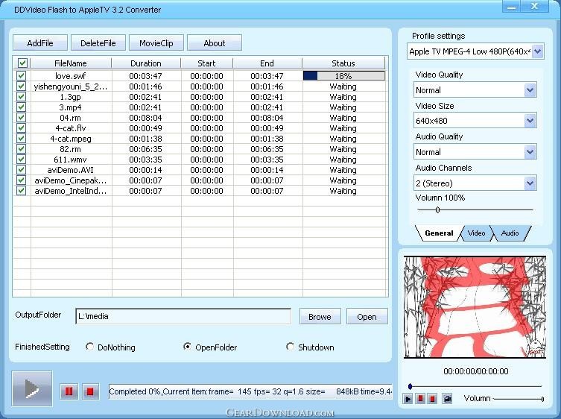Pause the conversion with red pause button
The image size is (561, 419).
click(69, 391)
